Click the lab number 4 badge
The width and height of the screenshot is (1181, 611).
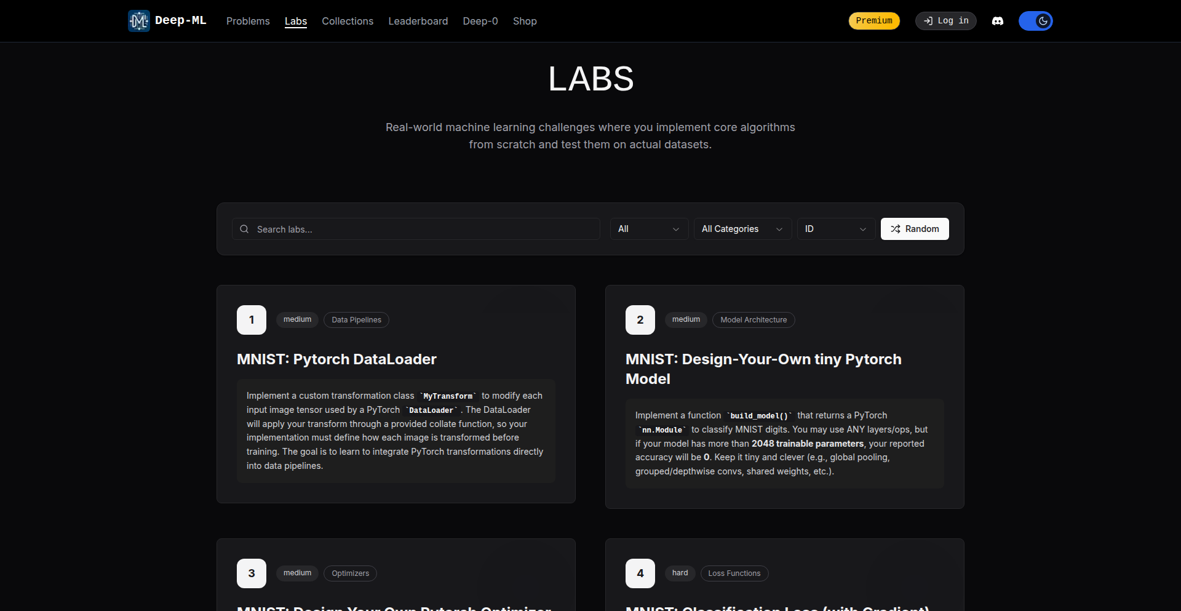pos(640,573)
